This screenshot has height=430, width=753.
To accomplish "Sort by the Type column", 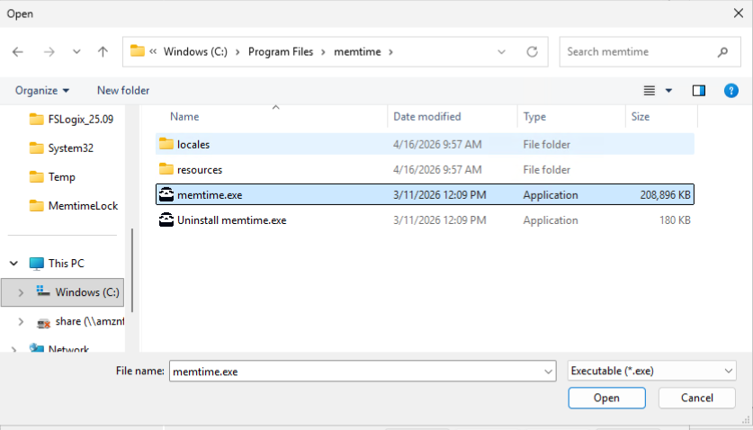I will pyautogui.click(x=534, y=117).
